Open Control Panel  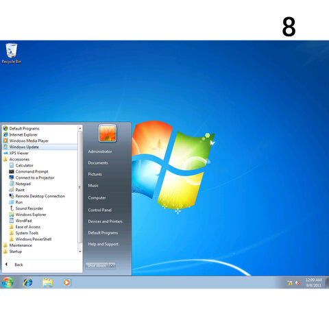[100, 210]
